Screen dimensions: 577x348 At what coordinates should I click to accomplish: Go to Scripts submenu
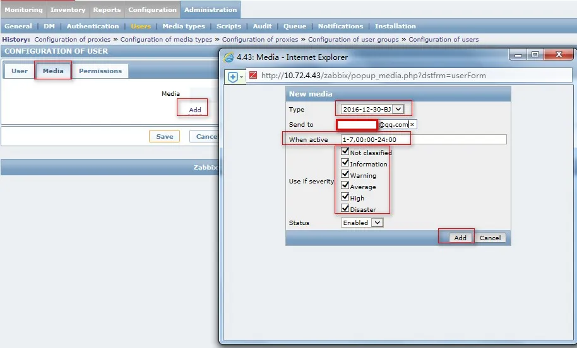[229, 26]
